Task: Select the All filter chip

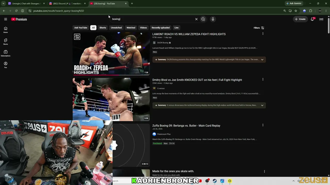Action: coord(93,28)
